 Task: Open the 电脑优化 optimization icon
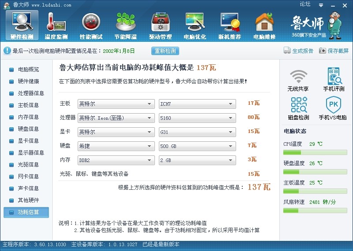(x=195, y=25)
